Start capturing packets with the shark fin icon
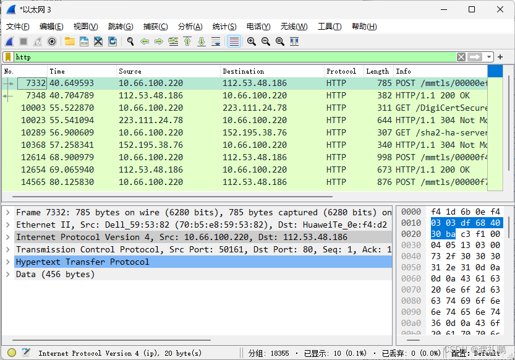This screenshot has width=515, height=360. click(x=9, y=41)
